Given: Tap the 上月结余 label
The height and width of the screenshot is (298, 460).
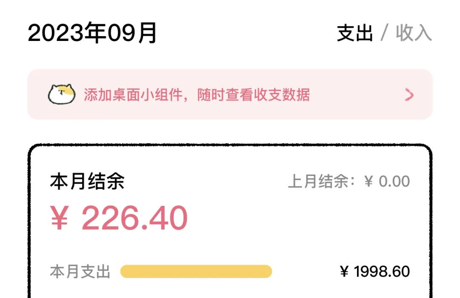Looking at the screenshot, I should tap(318, 181).
